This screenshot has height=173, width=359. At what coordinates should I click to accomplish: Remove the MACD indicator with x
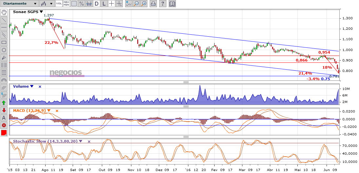[x=57, y=111]
